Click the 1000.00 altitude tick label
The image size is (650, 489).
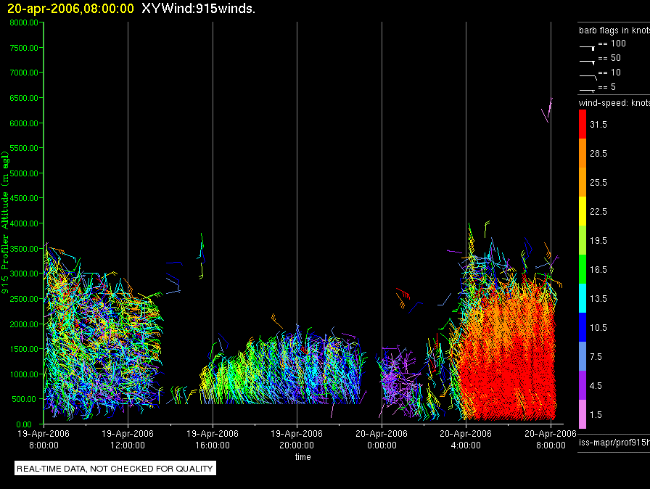tap(24, 374)
